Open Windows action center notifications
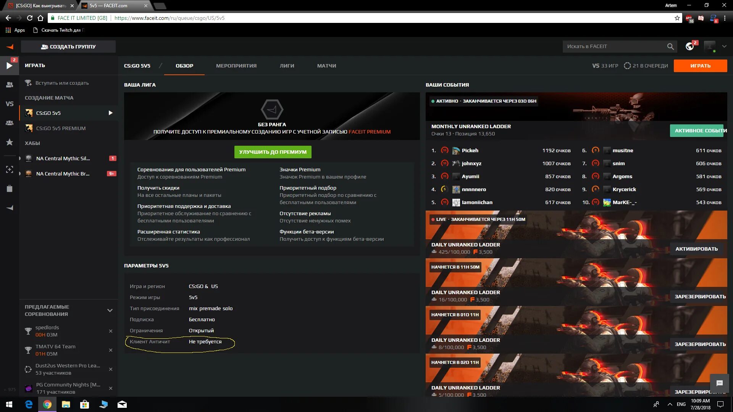 click(720, 404)
